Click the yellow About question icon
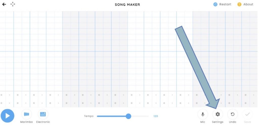 pyautogui.click(x=239, y=4)
